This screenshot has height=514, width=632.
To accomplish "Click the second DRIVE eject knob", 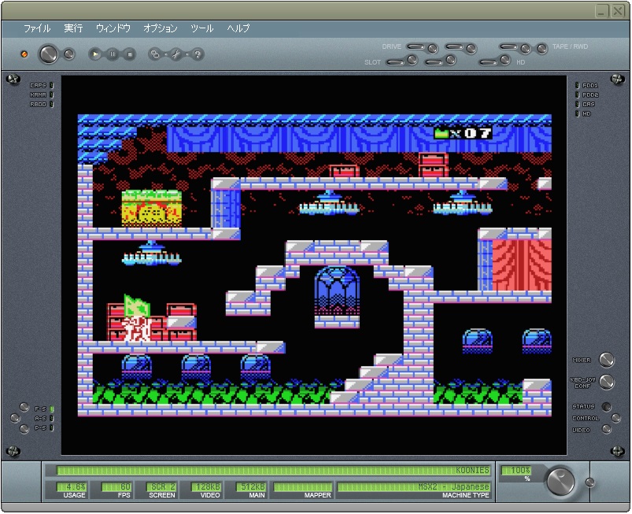I will coord(471,49).
